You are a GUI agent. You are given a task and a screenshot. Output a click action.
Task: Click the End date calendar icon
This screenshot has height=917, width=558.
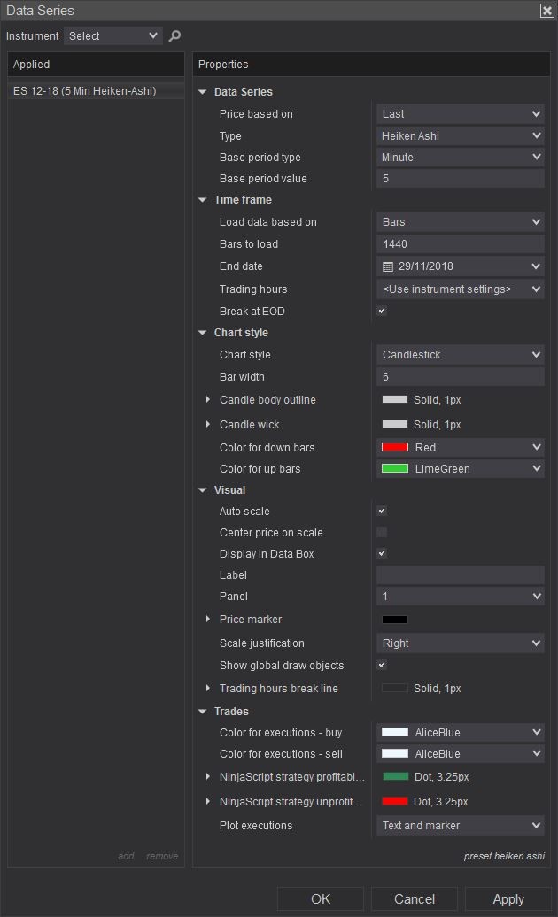pyautogui.click(x=387, y=266)
